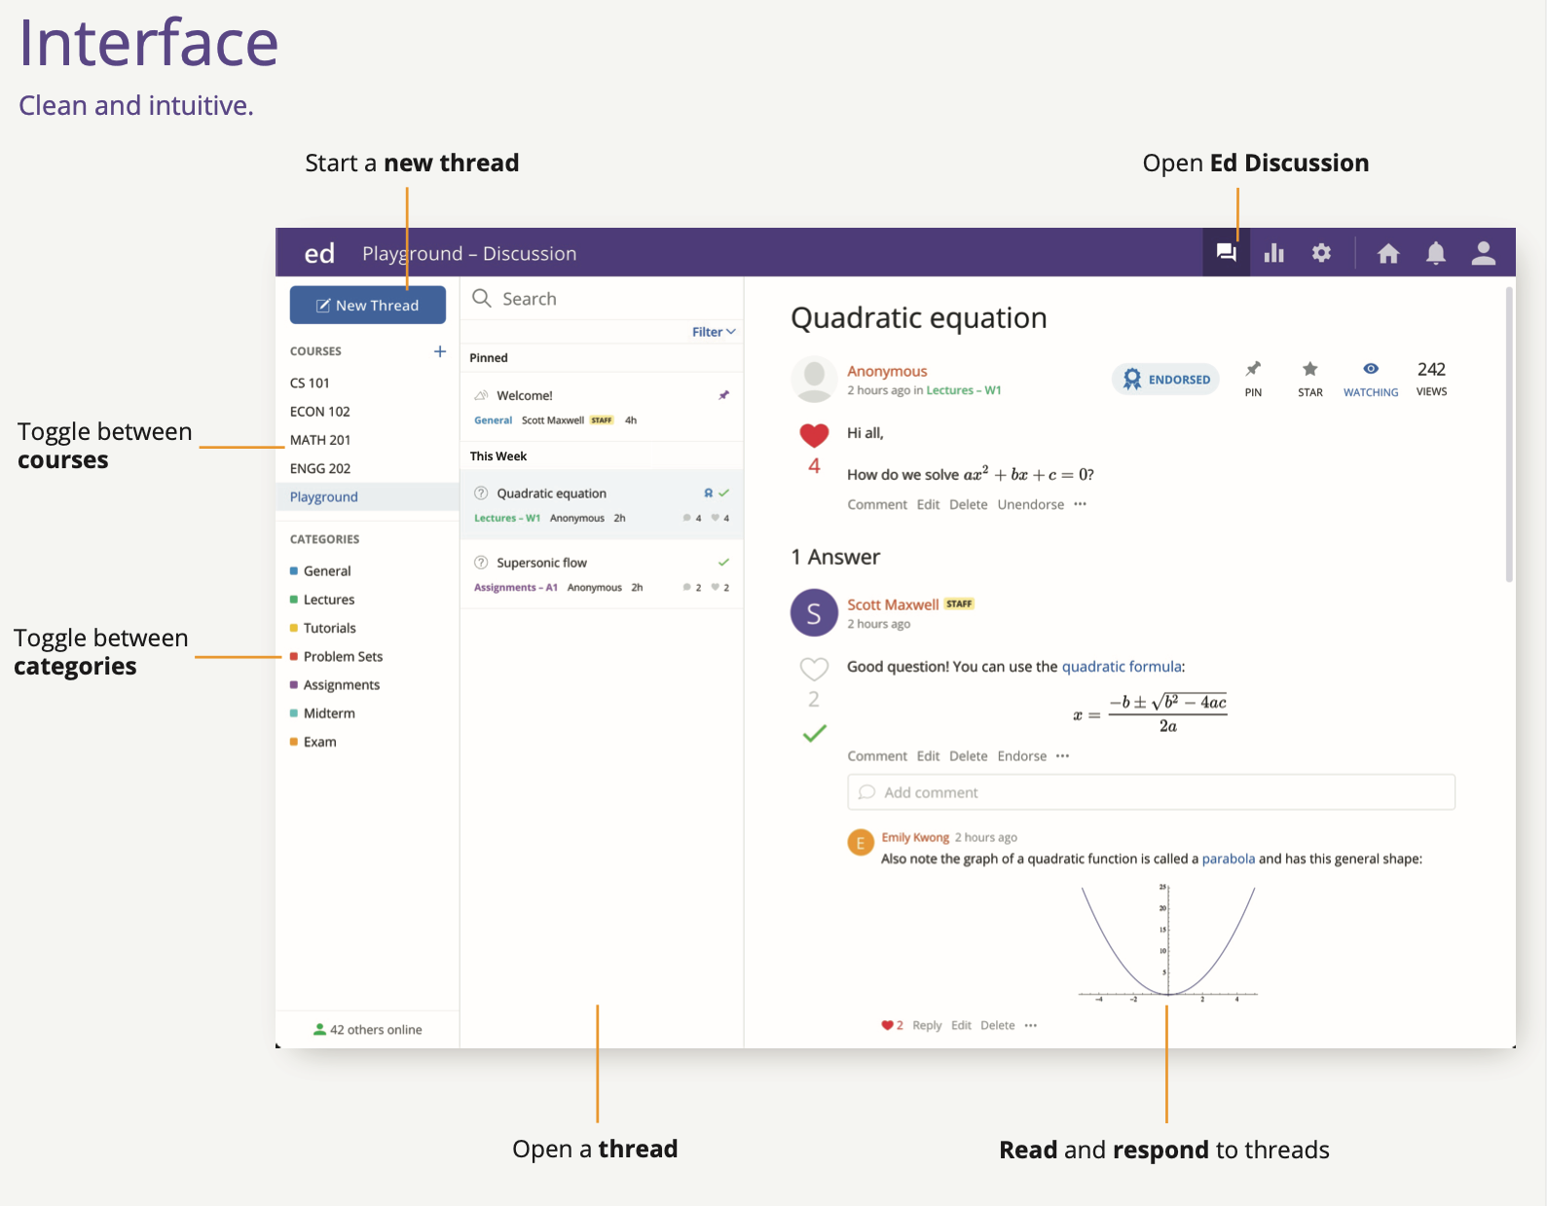Pin the Quadratic equation thread

(x=1253, y=379)
